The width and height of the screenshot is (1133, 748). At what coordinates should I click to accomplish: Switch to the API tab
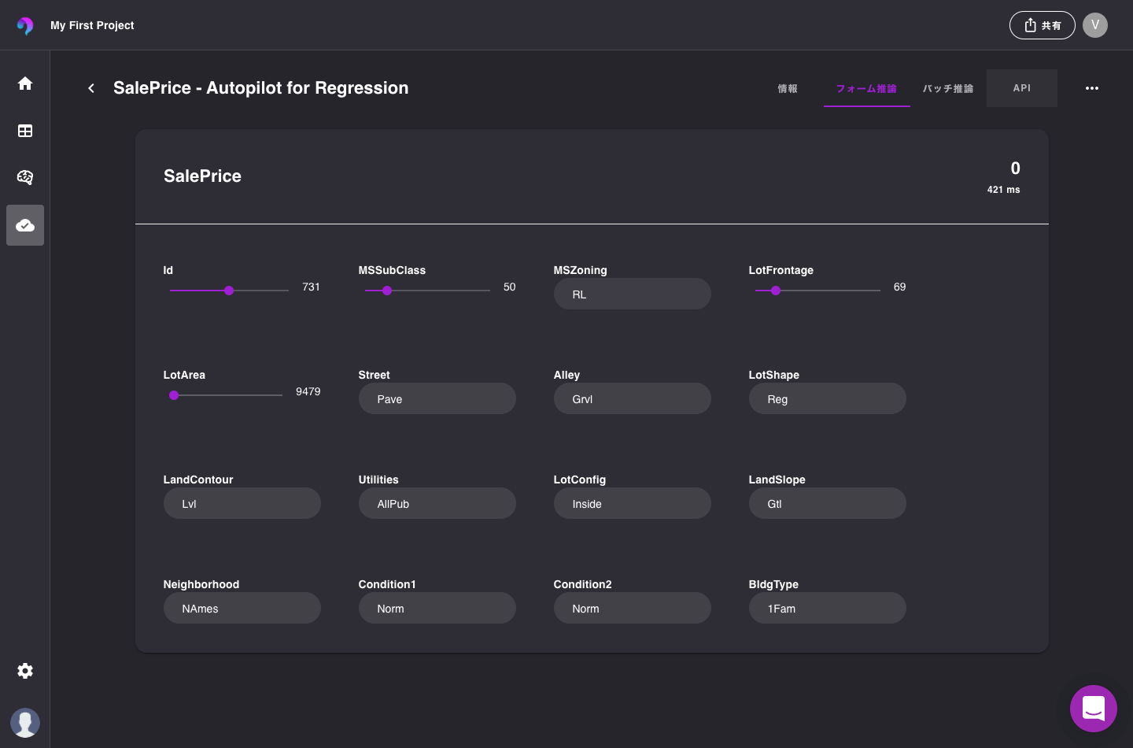[x=1021, y=88]
